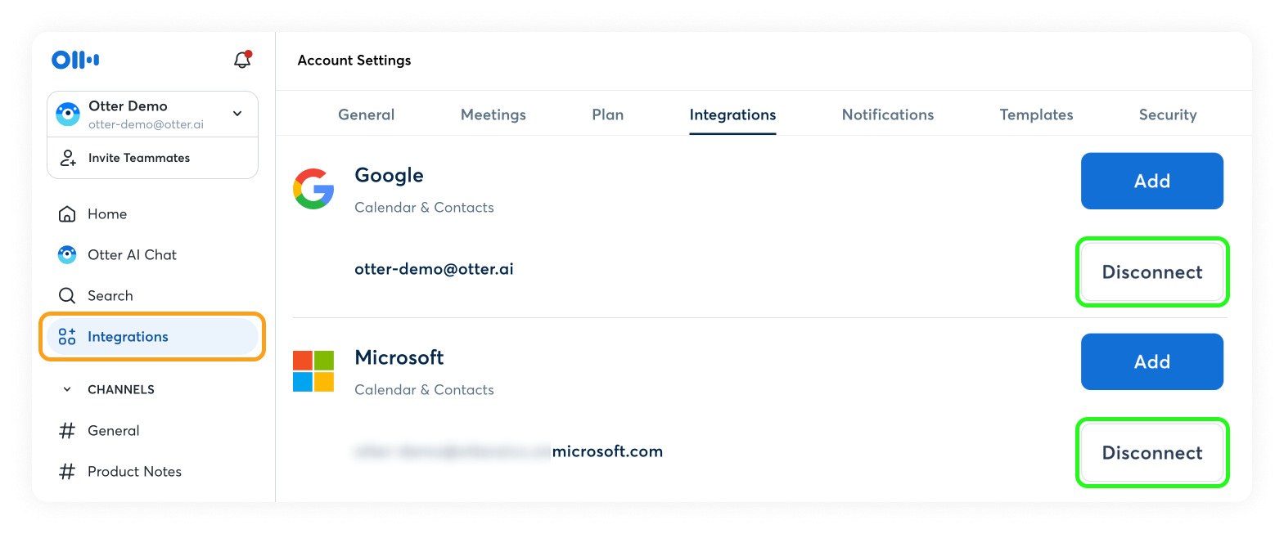Click the Otter Demo avatar icon

click(68, 114)
